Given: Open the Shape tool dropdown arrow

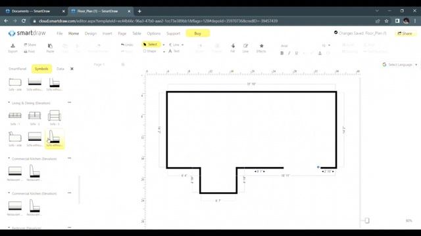Looking at the screenshot, I should coord(164,51).
